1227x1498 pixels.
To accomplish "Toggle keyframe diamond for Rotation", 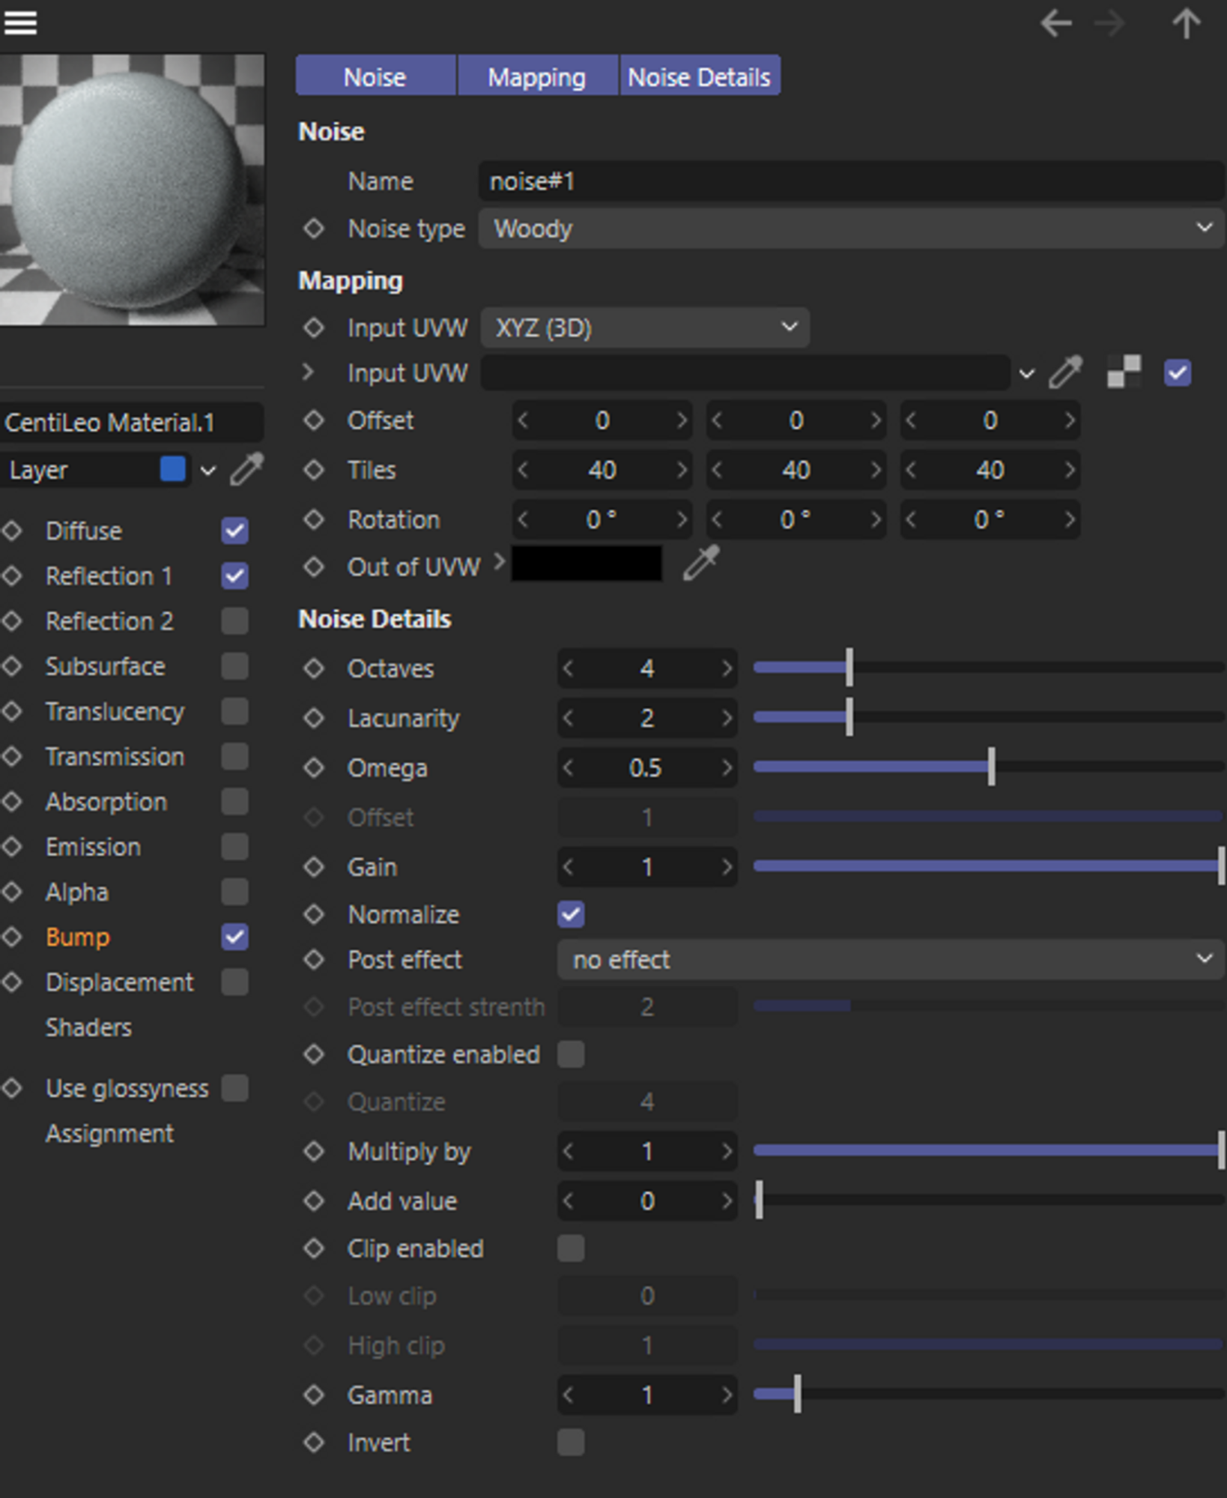I will (x=314, y=519).
